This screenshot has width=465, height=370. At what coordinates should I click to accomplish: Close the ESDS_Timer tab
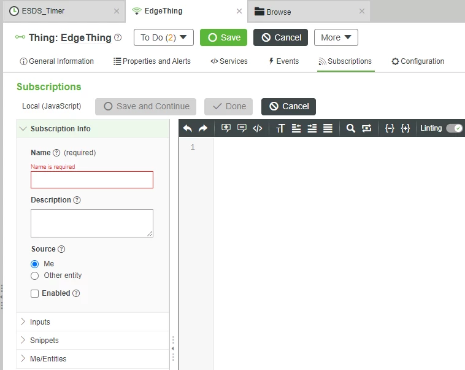pyautogui.click(x=117, y=11)
